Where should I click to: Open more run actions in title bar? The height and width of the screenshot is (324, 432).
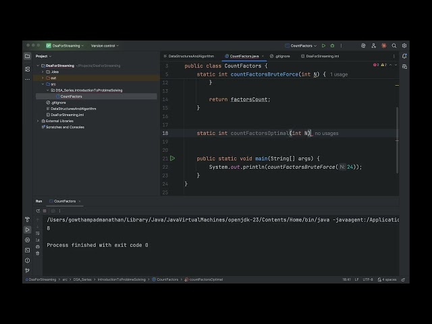pyautogui.click(x=341, y=46)
